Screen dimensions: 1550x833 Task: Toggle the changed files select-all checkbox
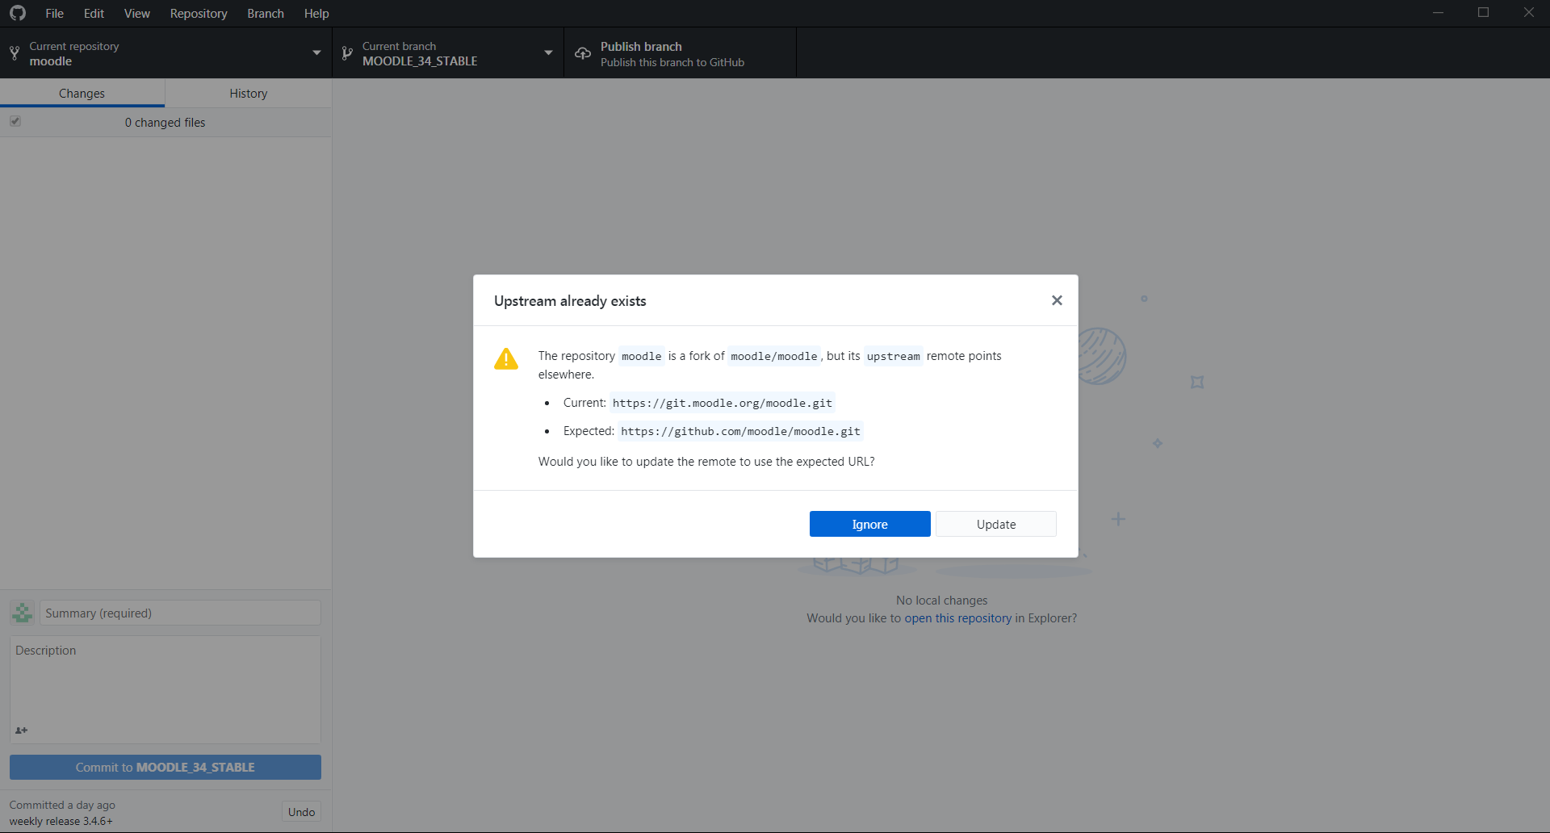[x=15, y=121]
